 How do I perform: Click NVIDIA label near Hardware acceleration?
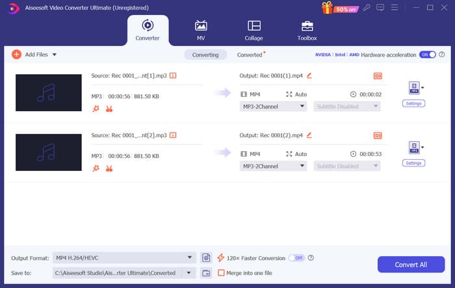point(323,55)
